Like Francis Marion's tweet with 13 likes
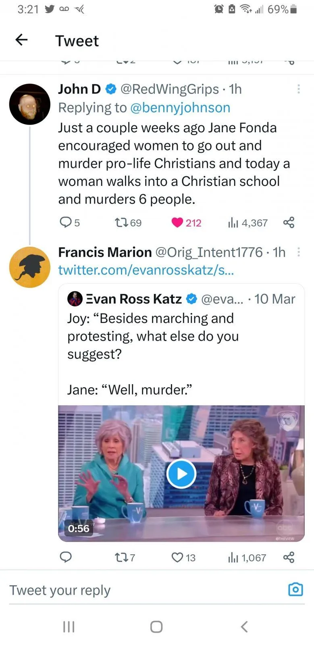Viewport: 314px width, 645px height. tap(177, 558)
